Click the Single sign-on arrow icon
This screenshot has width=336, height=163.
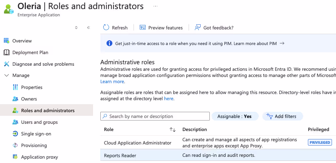(15, 134)
